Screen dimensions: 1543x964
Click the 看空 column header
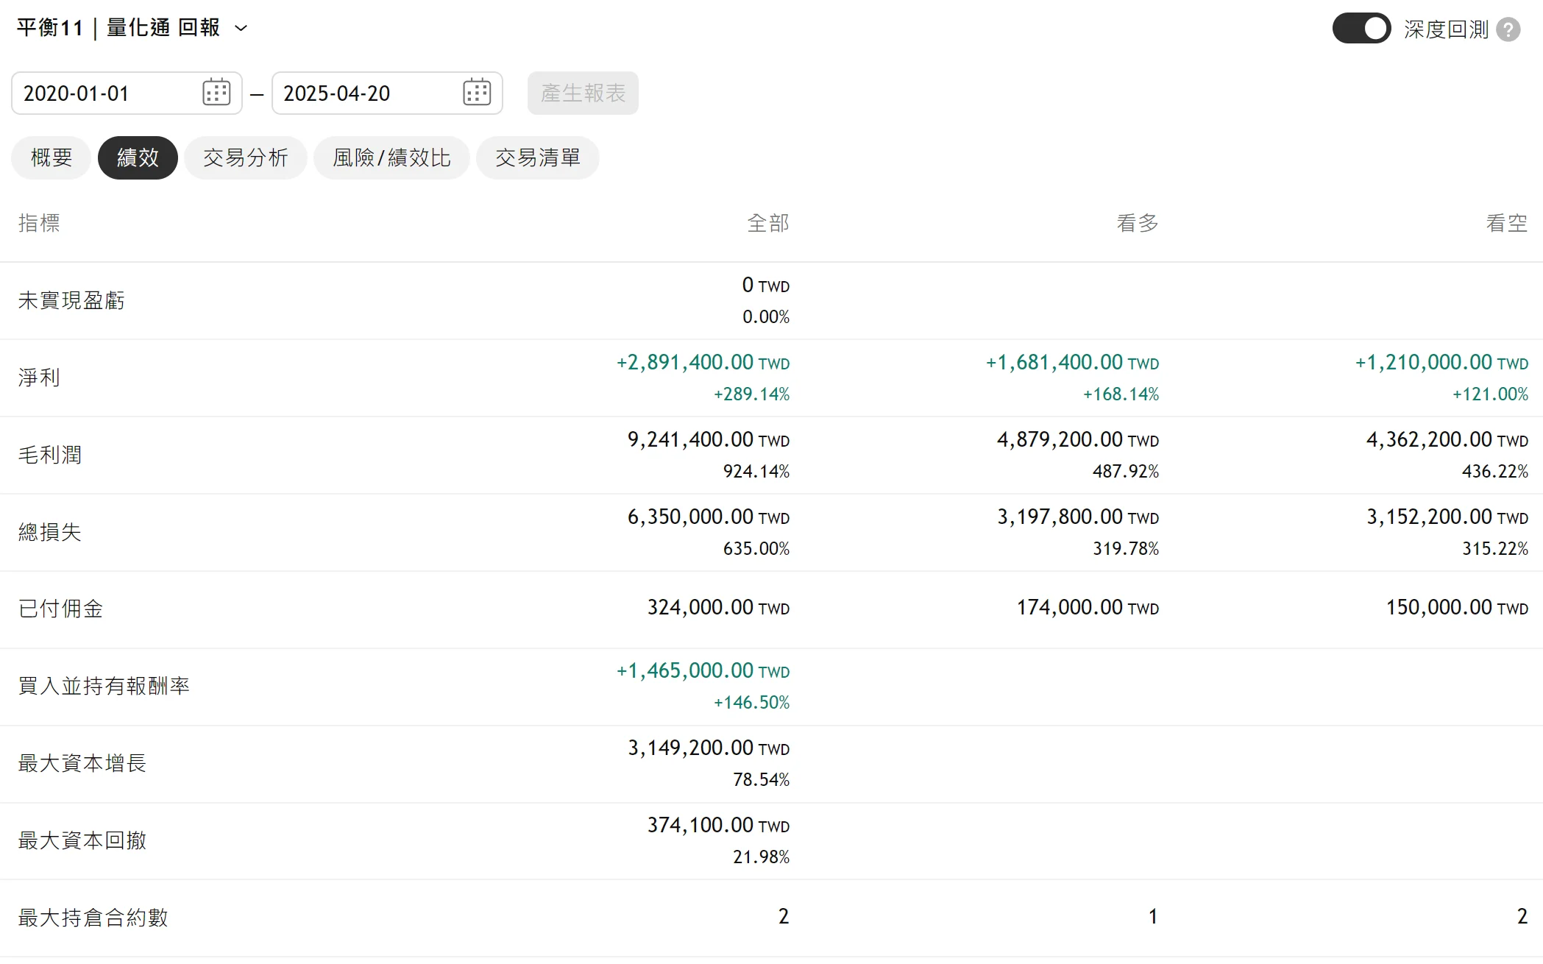[1507, 223]
